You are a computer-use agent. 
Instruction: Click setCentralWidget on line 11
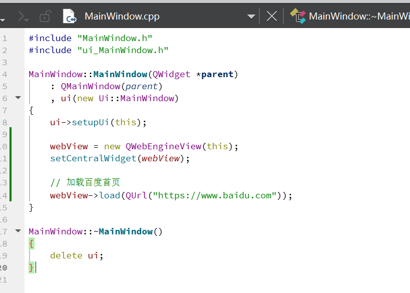pyautogui.click(x=93, y=159)
